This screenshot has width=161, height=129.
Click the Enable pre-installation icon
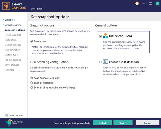coord(105,62)
